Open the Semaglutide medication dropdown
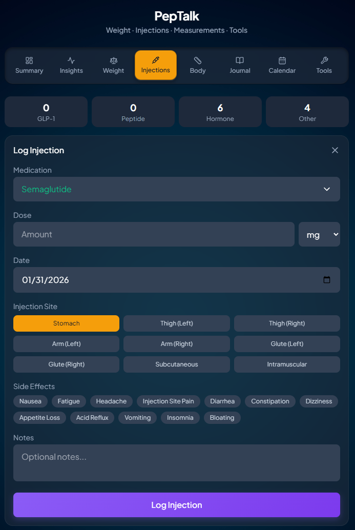355x530 pixels. [x=176, y=189]
